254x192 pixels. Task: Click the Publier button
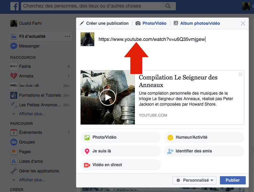[233, 180]
